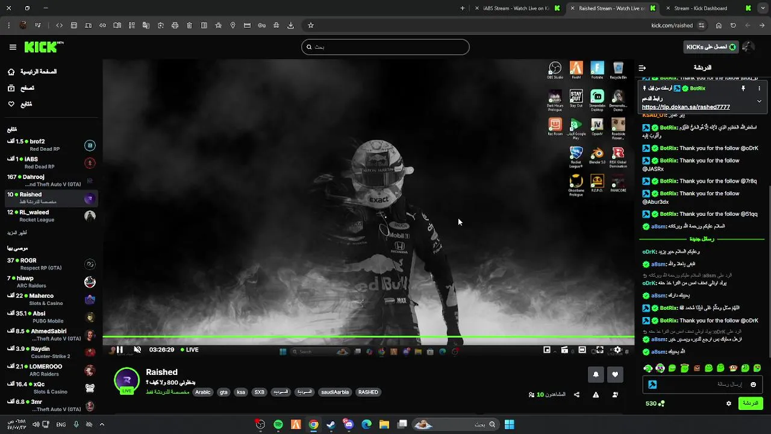
Task: Select the ksa tag
Action: pyautogui.click(x=241, y=392)
